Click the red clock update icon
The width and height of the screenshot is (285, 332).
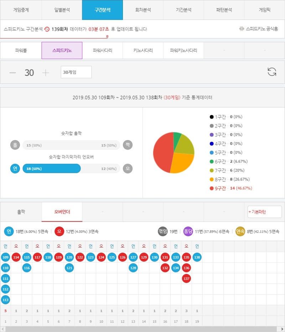(47, 29)
